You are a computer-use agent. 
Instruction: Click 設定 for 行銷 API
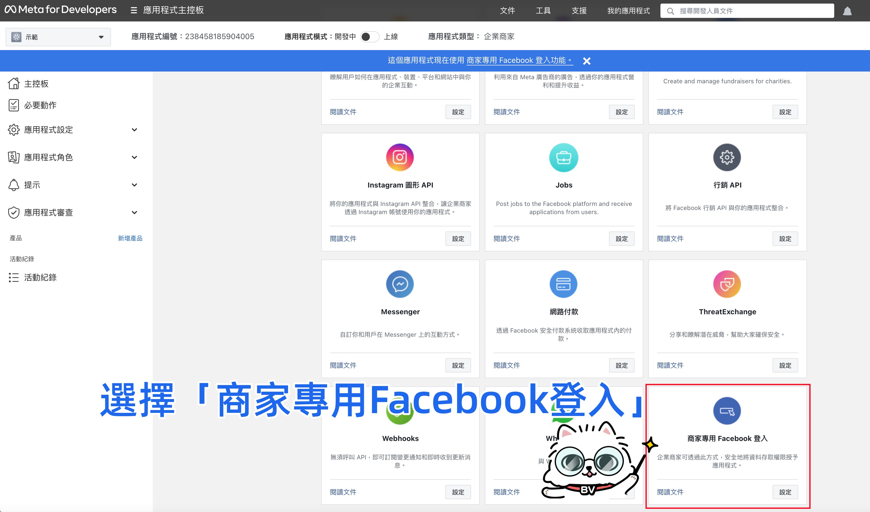tap(785, 239)
